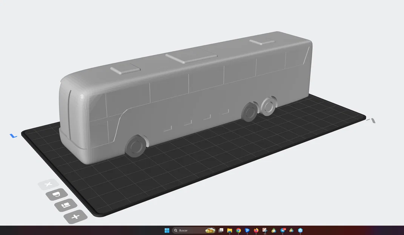Screen dimensions: 404x235
Task: Open the weather widget on the taskbar
Action: (210, 230)
